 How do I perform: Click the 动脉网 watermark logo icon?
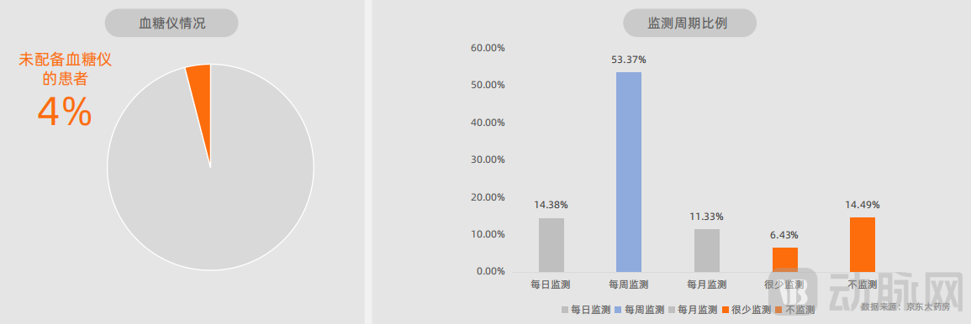pyautogui.click(x=791, y=292)
